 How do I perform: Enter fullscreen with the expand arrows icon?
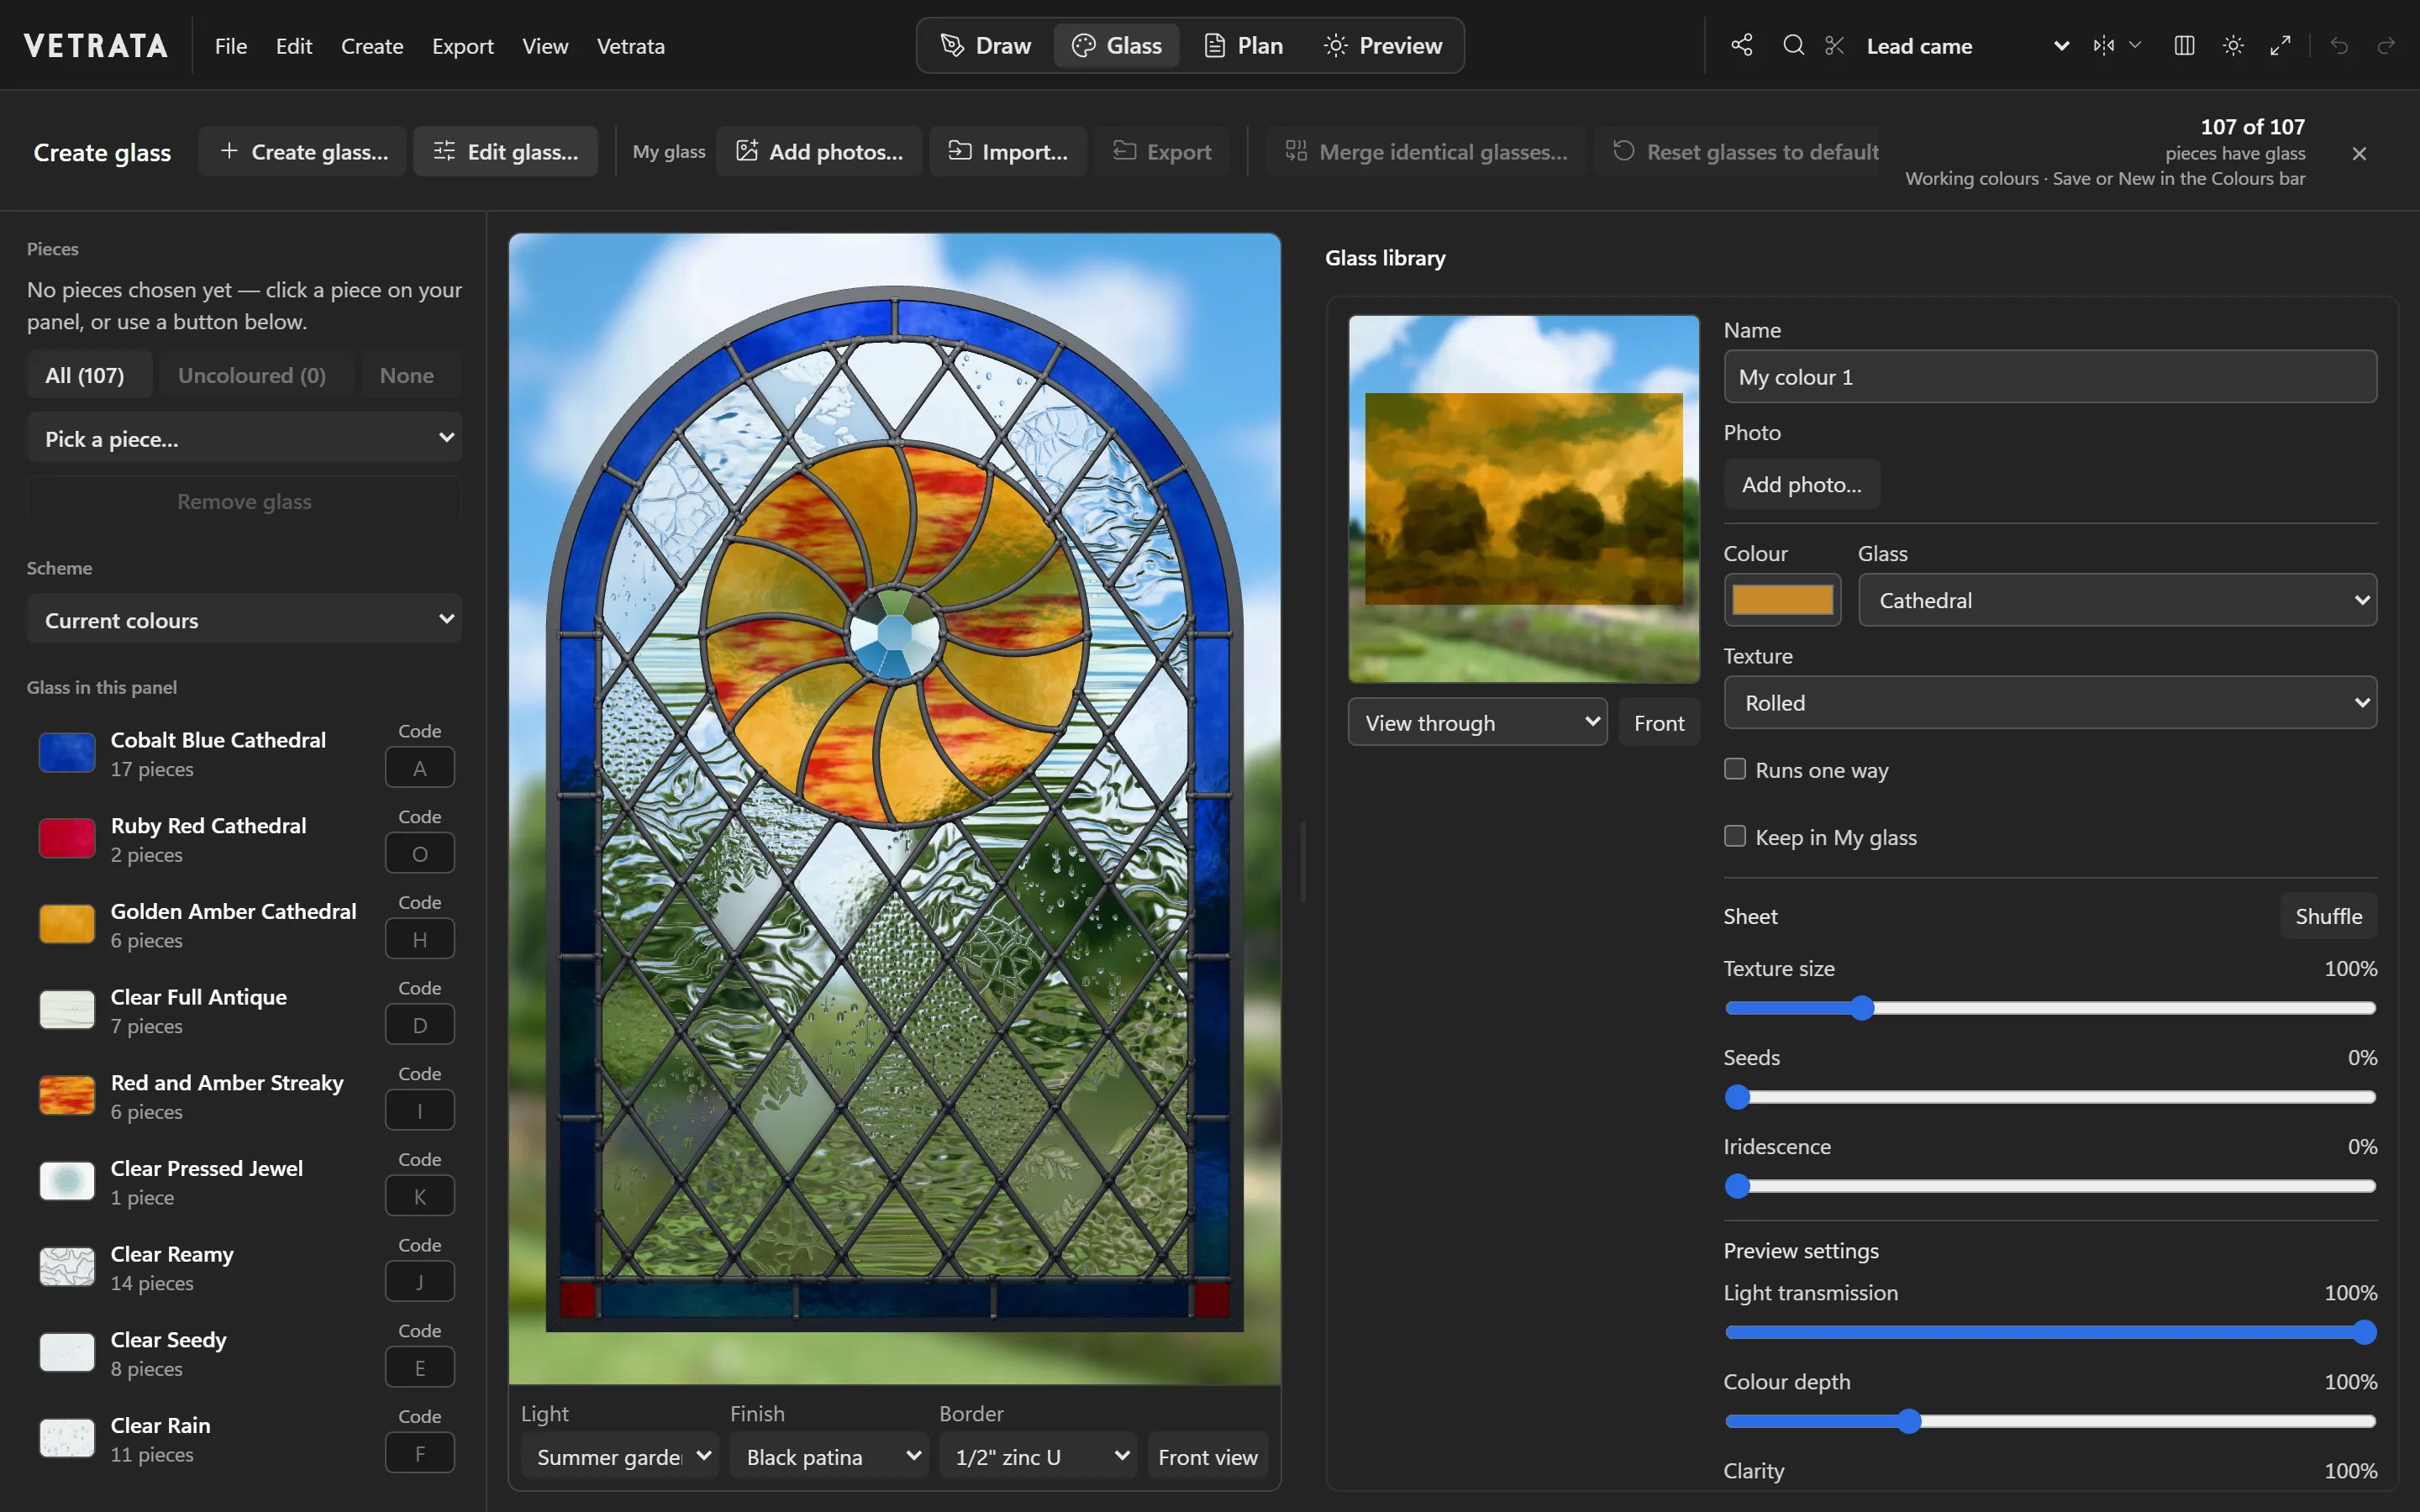[2281, 45]
